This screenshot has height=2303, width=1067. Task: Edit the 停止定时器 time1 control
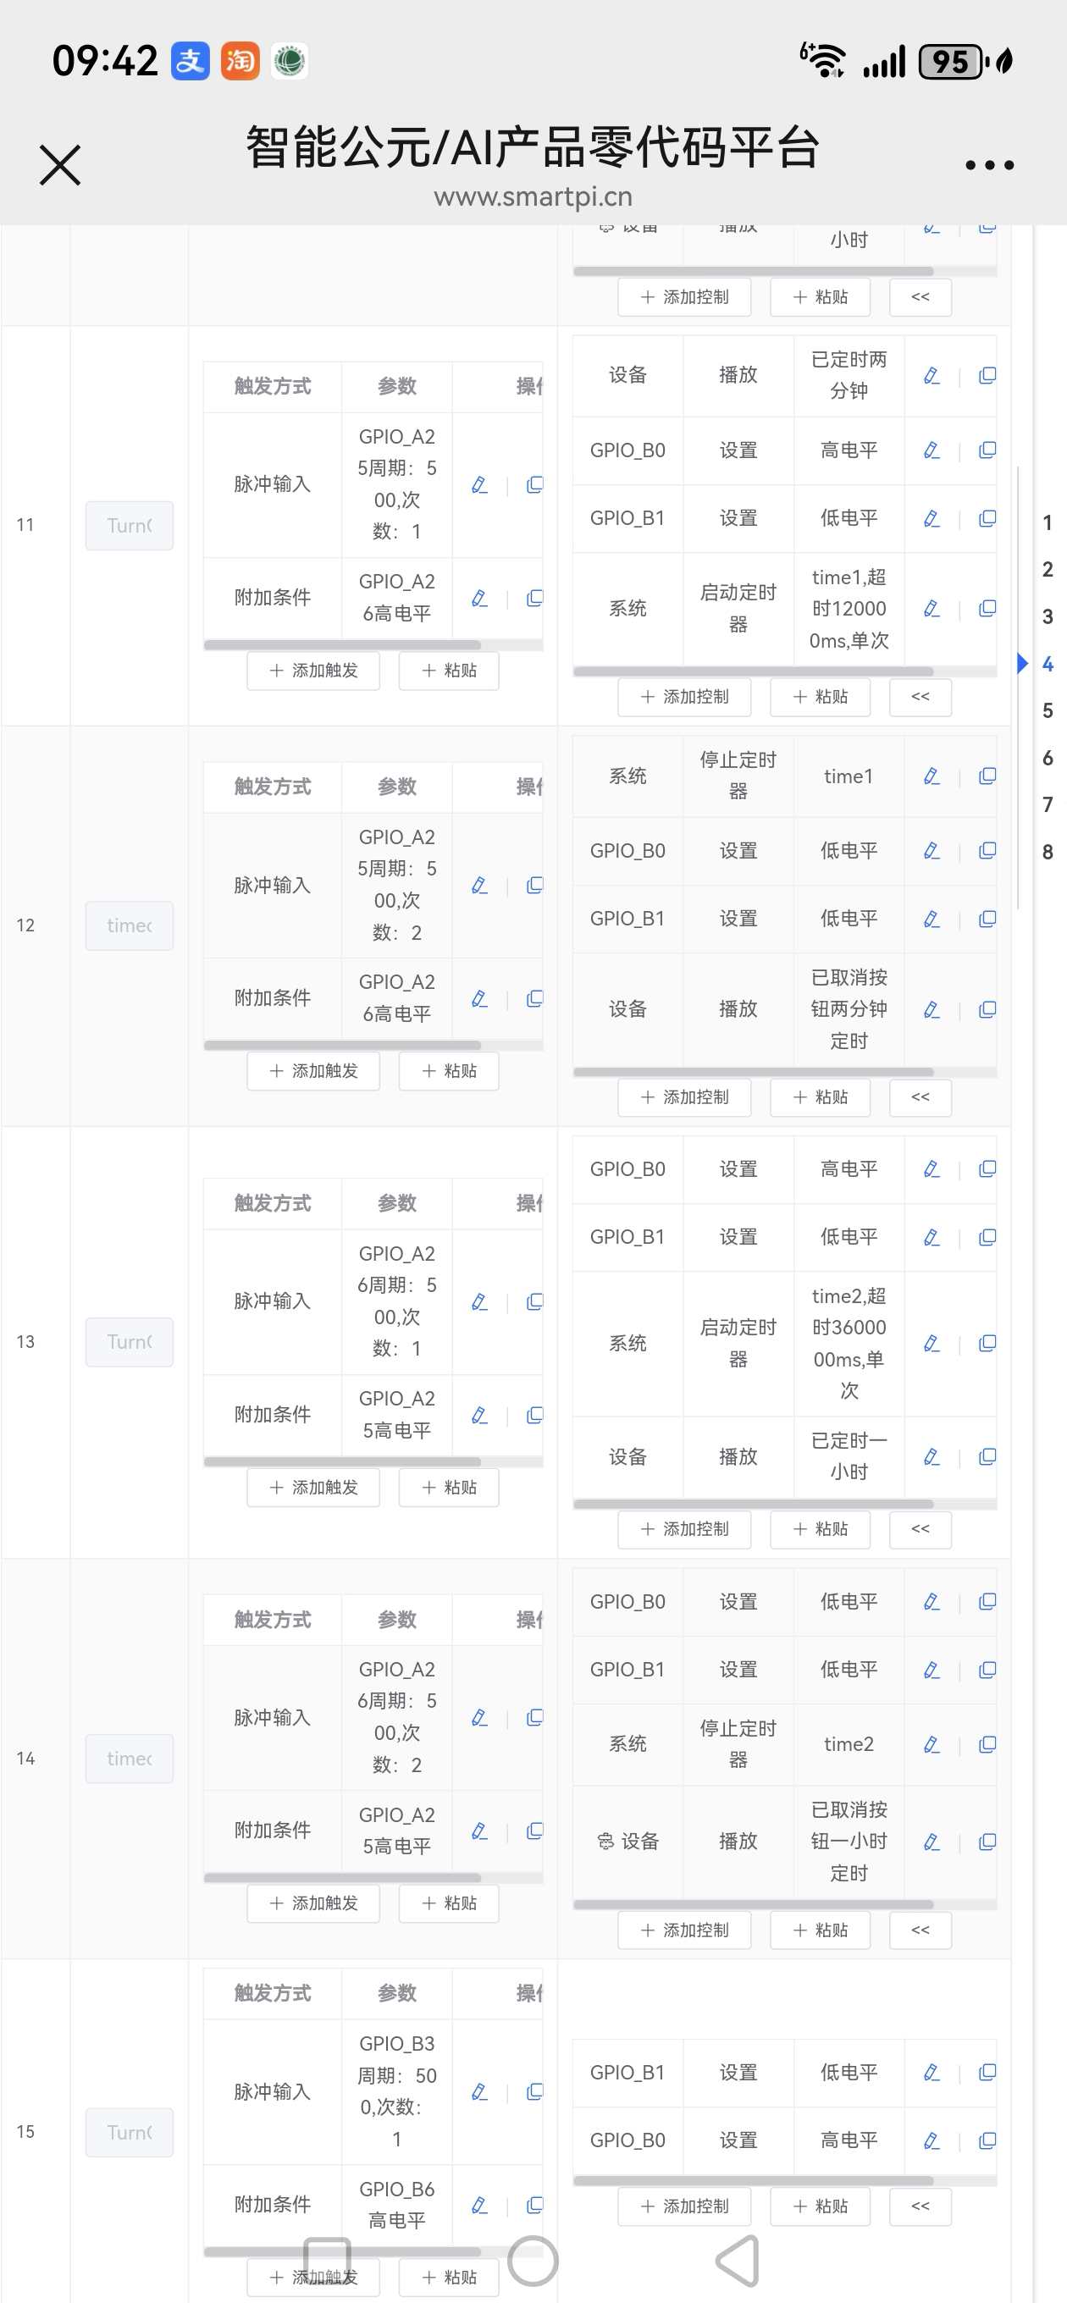(931, 776)
